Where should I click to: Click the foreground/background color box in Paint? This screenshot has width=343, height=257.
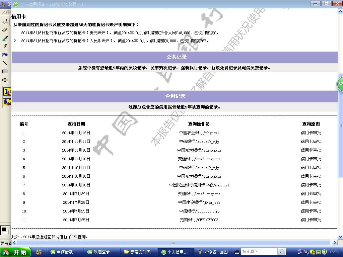[x=5, y=230]
